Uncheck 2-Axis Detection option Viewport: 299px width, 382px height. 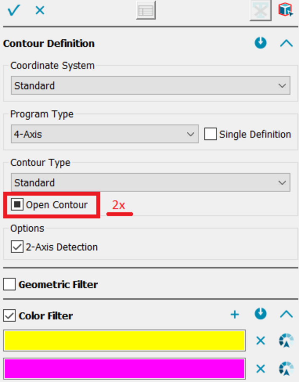pos(17,247)
